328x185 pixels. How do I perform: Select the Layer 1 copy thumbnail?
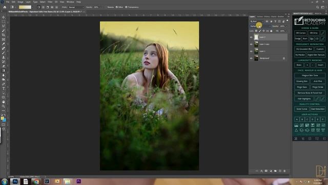coord(256,44)
